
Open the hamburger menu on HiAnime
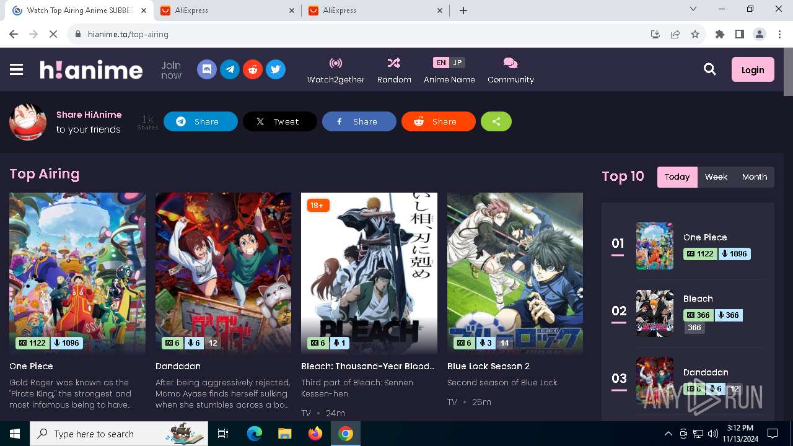[x=17, y=69]
